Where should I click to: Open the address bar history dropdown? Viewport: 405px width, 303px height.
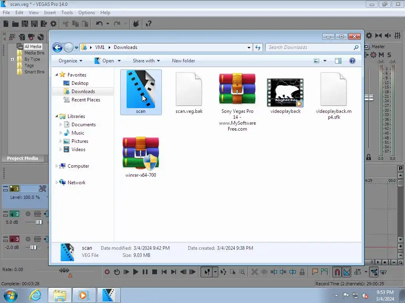click(x=249, y=47)
